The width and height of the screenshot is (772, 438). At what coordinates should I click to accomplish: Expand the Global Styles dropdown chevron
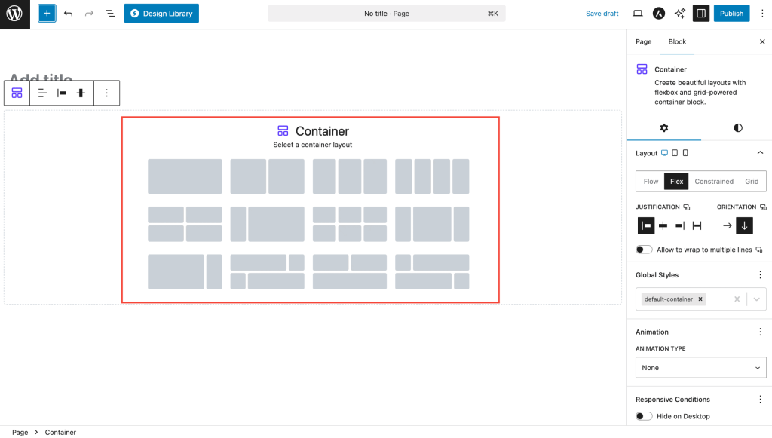point(756,299)
